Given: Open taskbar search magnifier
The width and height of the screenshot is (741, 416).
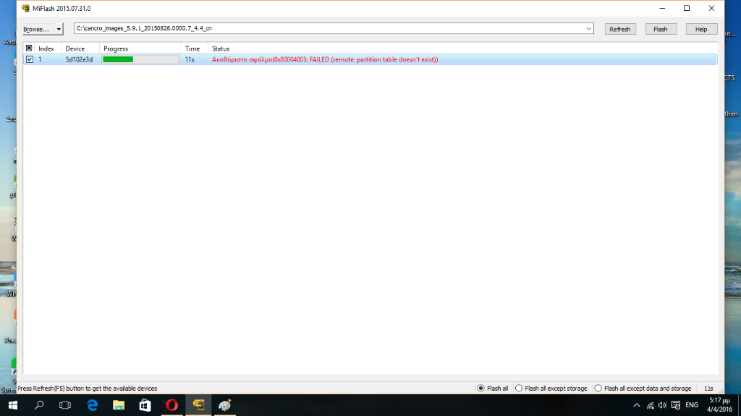Looking at the screenshot, I should [39, 405].
